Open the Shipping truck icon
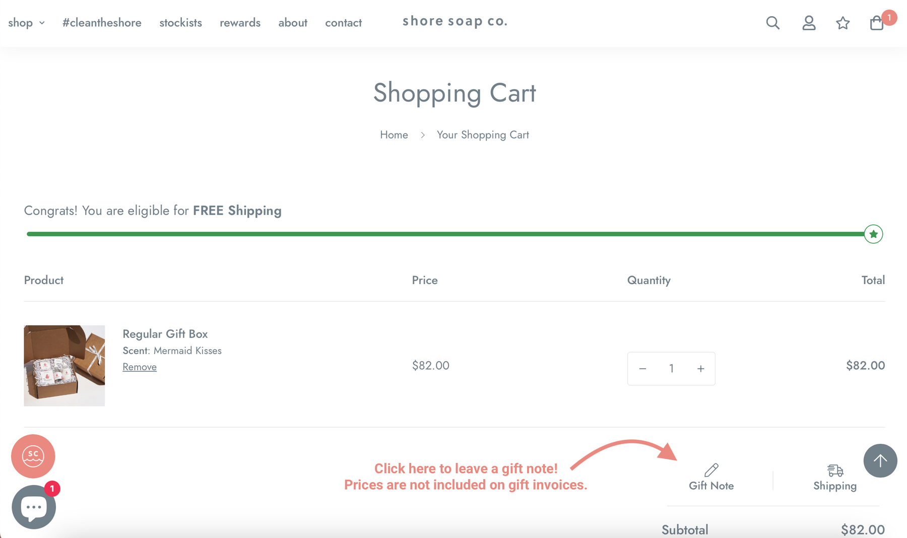 (x=835, y=470)
